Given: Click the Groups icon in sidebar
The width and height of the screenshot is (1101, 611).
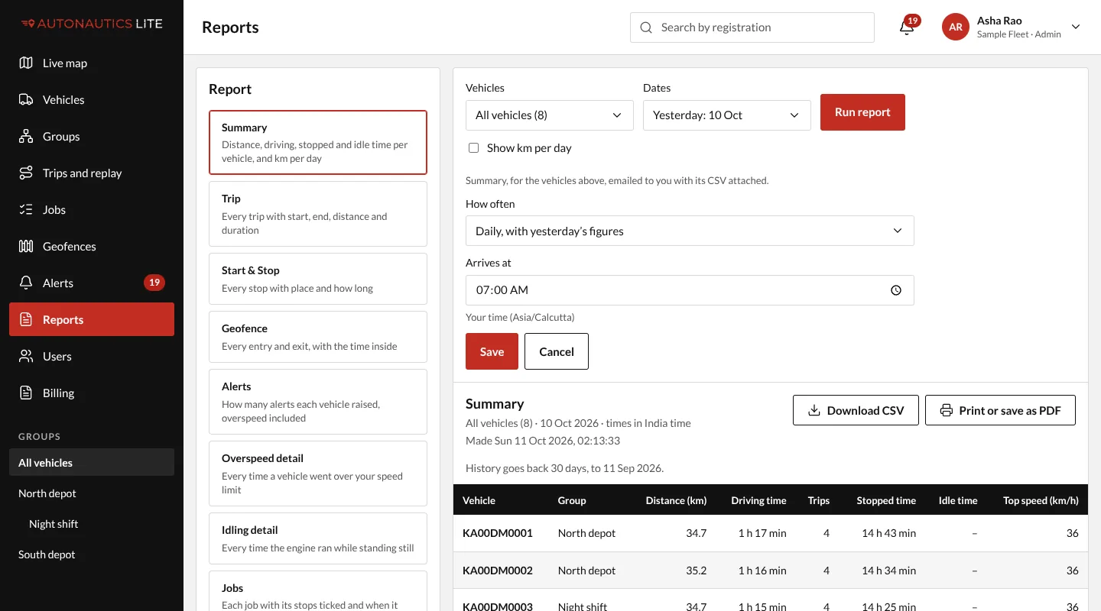Looking at the screenshot, I should (x=26, y=137).
